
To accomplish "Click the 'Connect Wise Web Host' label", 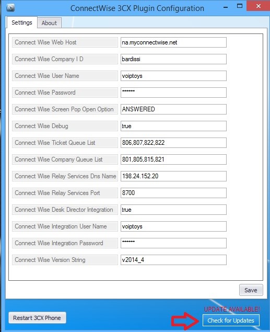I will 65,42.
